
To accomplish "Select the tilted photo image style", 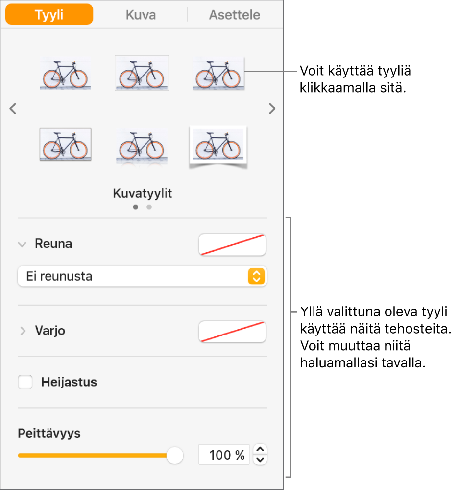I will (x=218, y=146).
